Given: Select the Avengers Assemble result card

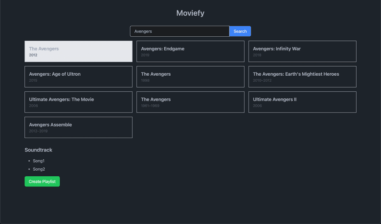Looking at the screenshot, I should click(78, 127).
